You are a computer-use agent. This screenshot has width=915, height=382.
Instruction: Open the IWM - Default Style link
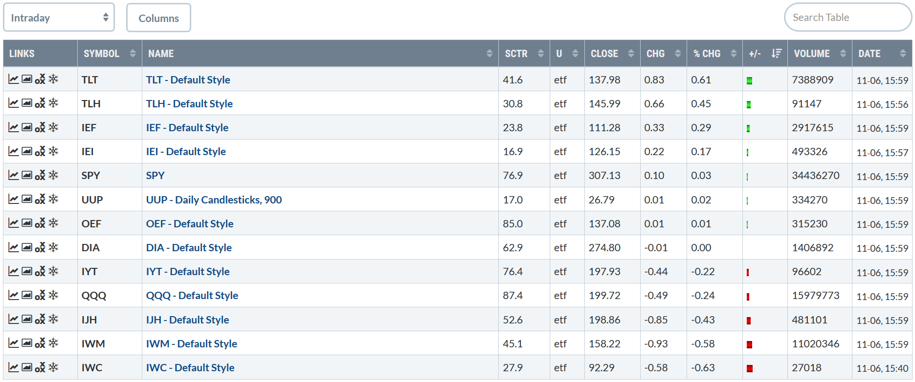coord(191,343)
